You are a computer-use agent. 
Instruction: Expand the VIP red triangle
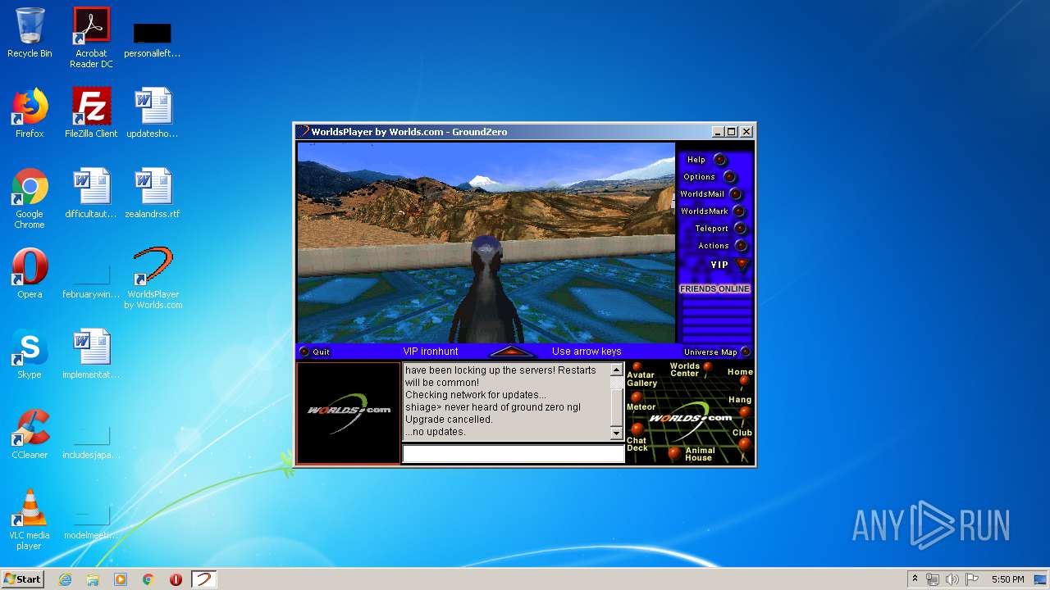point(742,265)
